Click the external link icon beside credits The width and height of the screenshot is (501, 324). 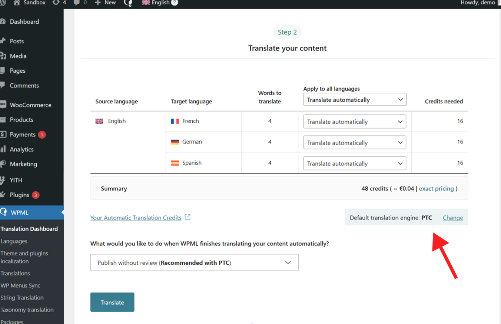coord(188,217)
